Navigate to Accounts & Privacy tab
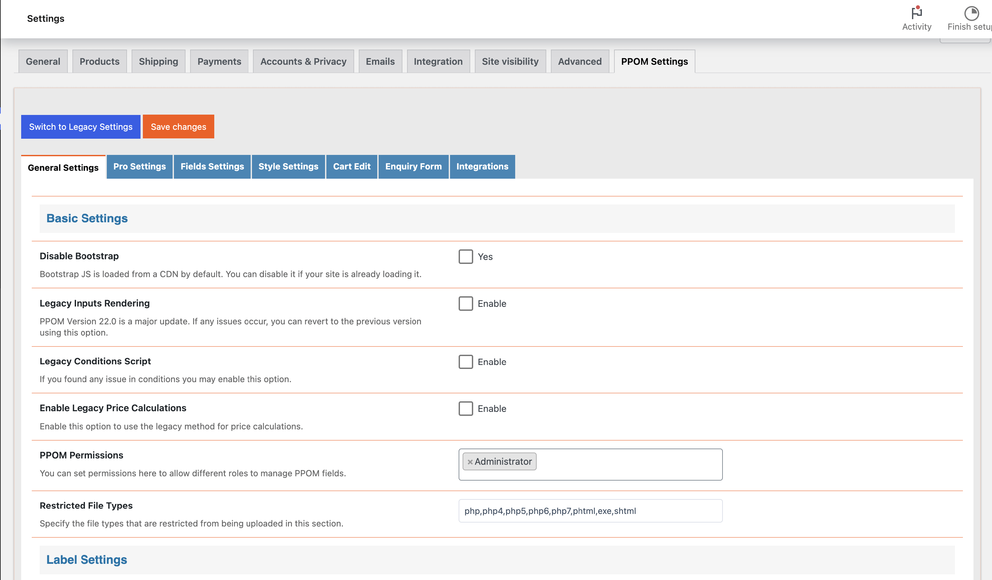The height and width of the screenshot is (580, 992). tap(303, 61)
